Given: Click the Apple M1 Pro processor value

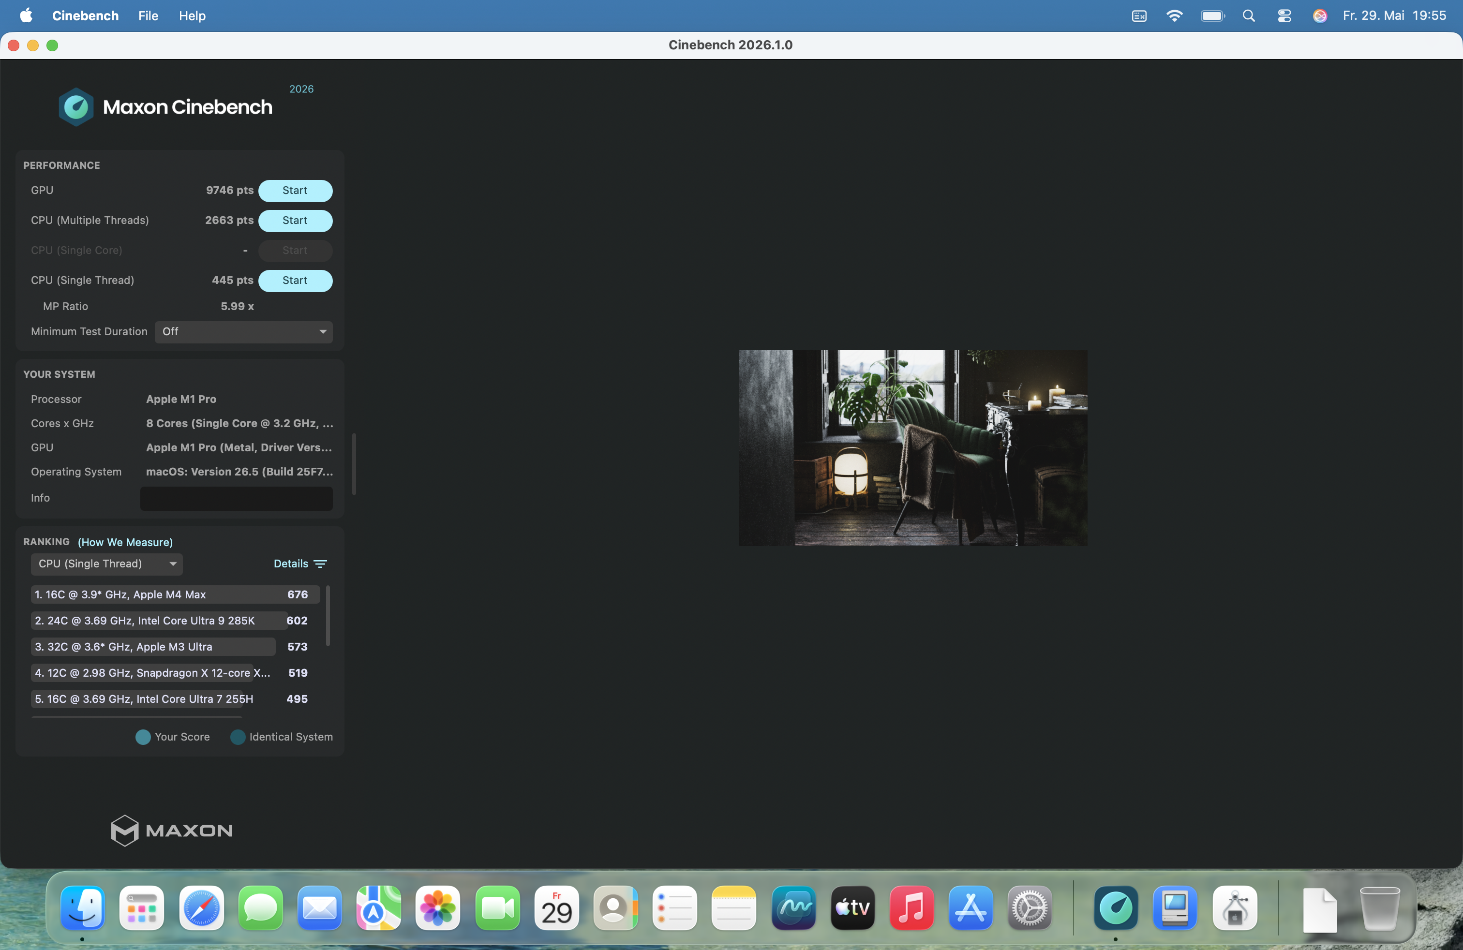Looking at the screenshot, I should click(181, 400).
